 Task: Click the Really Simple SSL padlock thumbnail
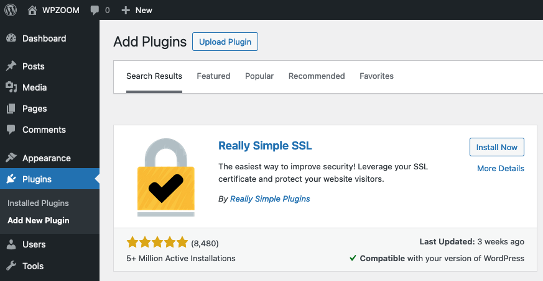[166, 177]
